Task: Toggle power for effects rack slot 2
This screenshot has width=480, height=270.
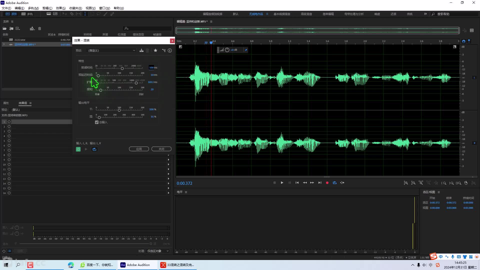Action: pyautogui.click(x=9, y=126)
